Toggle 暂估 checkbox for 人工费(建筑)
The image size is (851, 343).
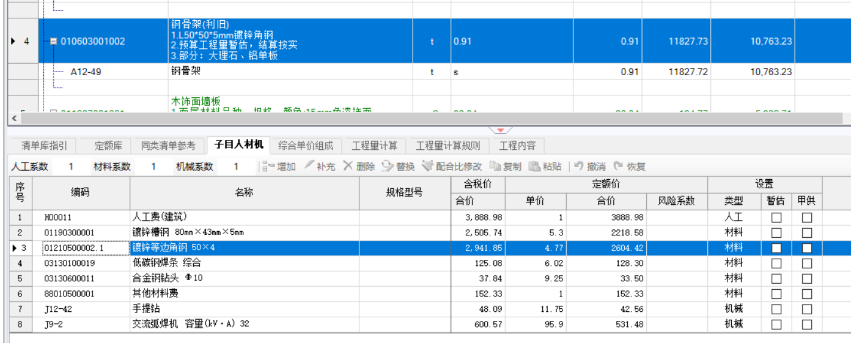(x=776, y=217)
